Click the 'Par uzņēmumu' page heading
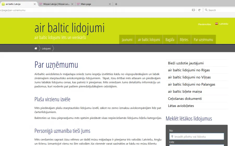The image size is (235, 146). pyautogui.click(x=56, y=65)
